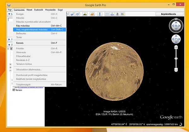
Task: Click the look up arrow on the eye joystick
Action: (x=176, y=23)
